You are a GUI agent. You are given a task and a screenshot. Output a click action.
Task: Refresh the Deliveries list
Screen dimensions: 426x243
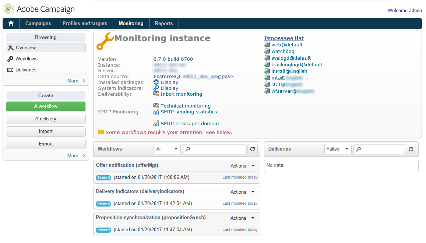411,149
